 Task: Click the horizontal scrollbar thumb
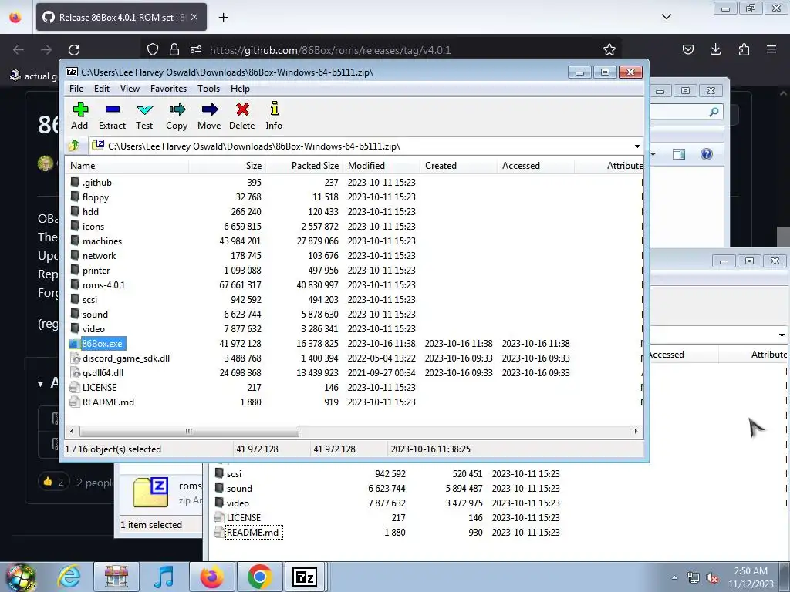click(x=189, y=431)
